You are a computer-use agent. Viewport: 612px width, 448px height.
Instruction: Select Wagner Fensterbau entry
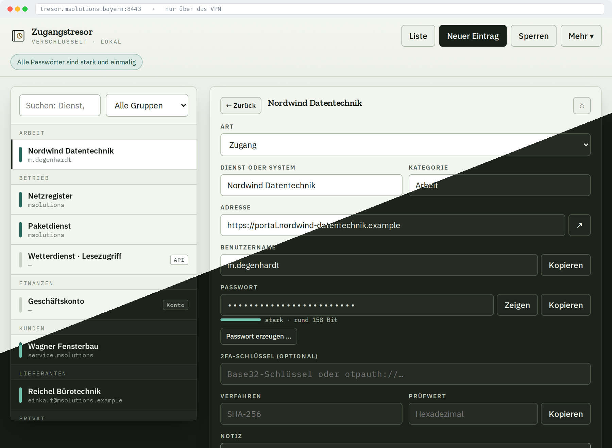tap(104, 350)
